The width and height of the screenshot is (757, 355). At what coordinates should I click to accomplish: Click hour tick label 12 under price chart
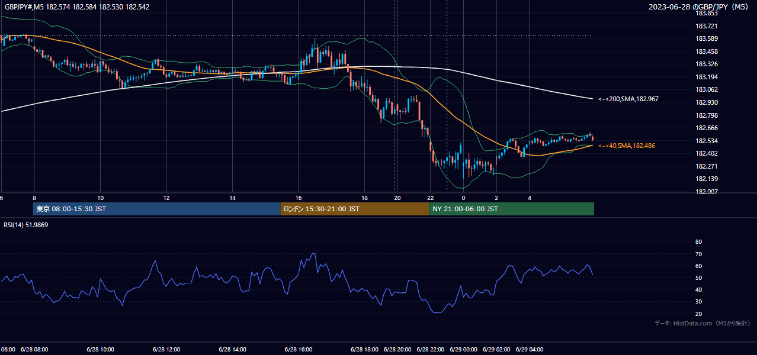click(166, 198)
